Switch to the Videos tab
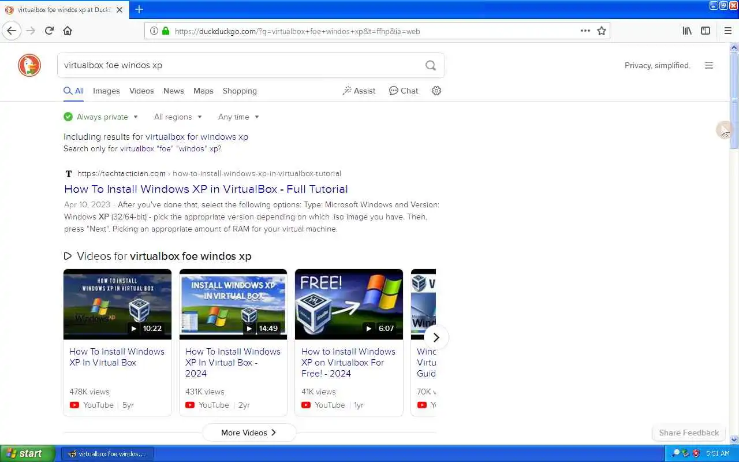This screenshot has width=739, height=462. 141,91
